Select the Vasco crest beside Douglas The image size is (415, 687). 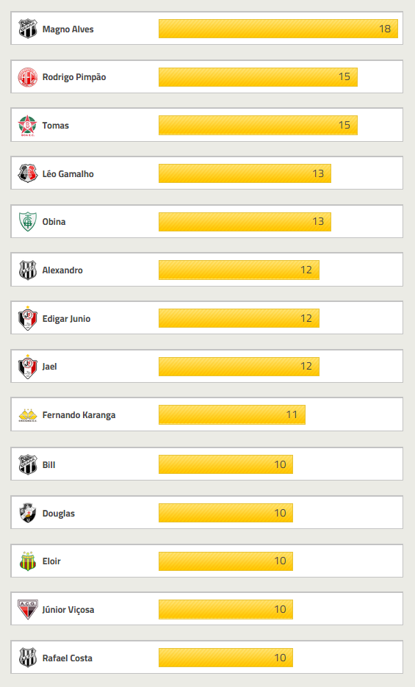coord(28,513)
